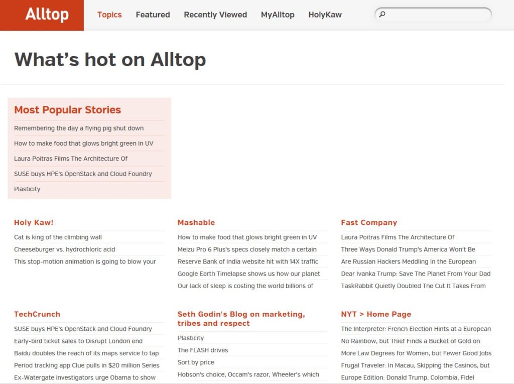This screenshot has height=384, width=514.
Task: Open 'Early-bird ticket sales to Disrupt London'
Action: point(78,341)
